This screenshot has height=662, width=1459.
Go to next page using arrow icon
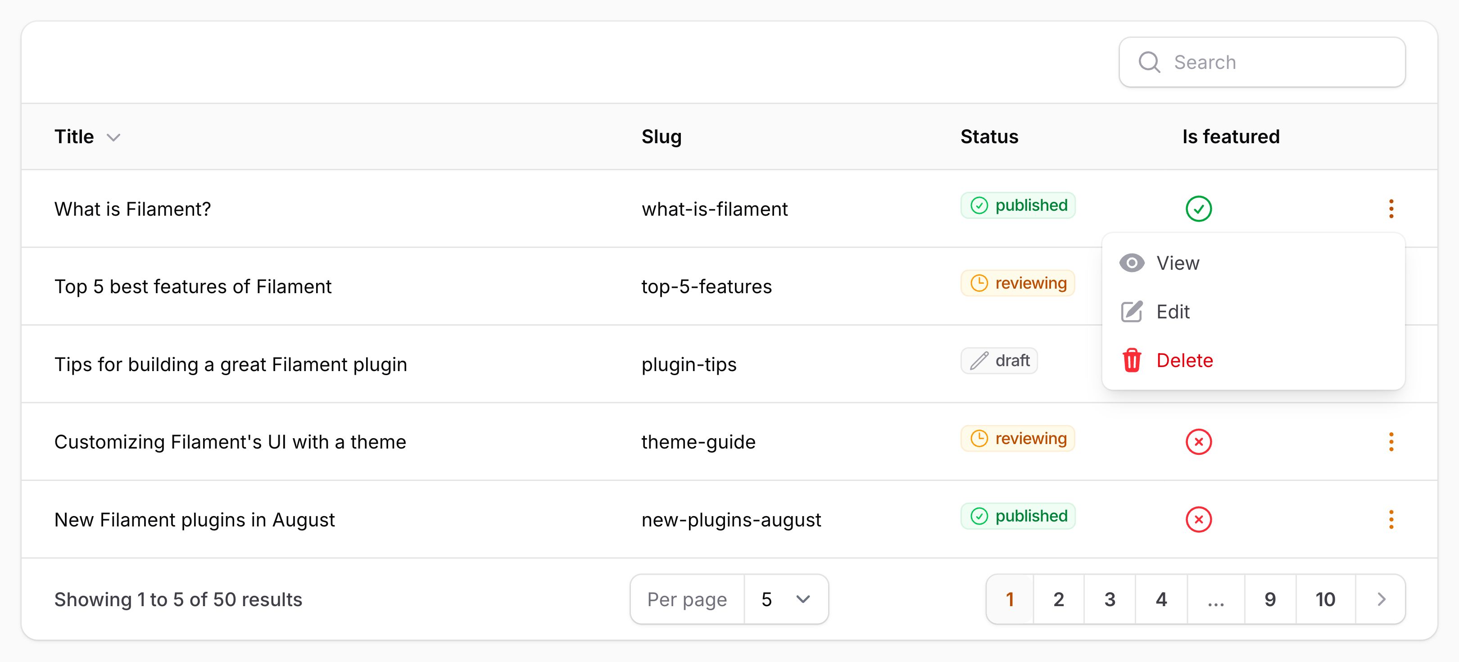(1382, 599)
